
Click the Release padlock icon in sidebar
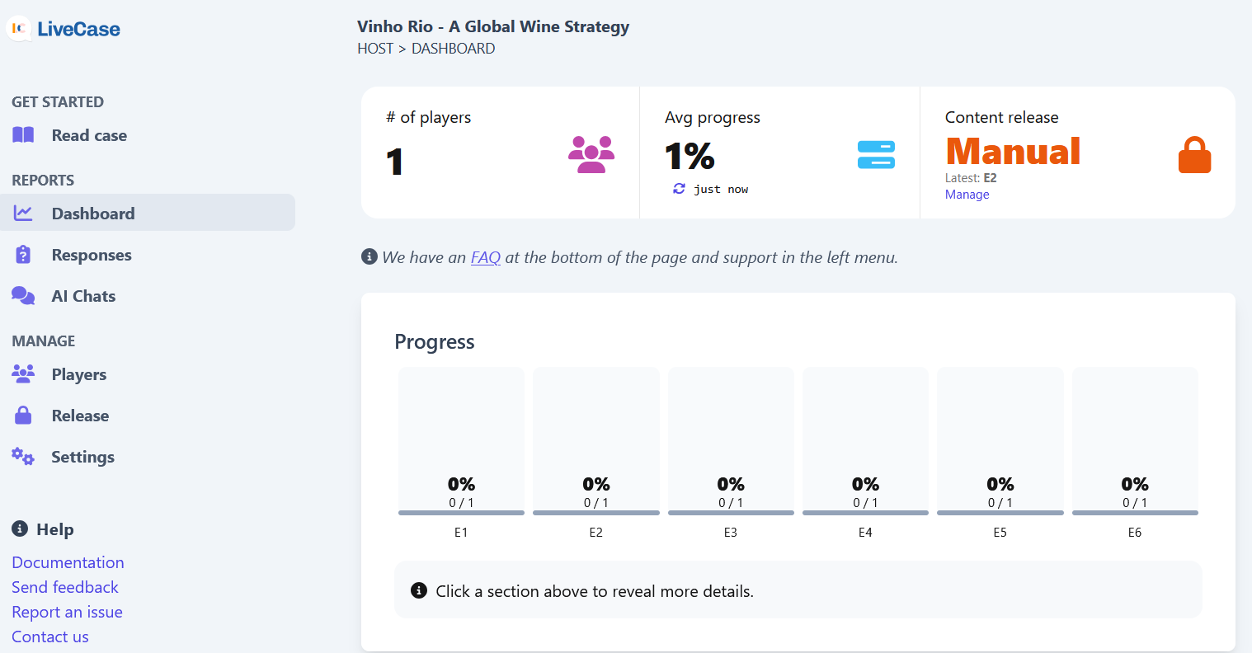pos(24,416)
